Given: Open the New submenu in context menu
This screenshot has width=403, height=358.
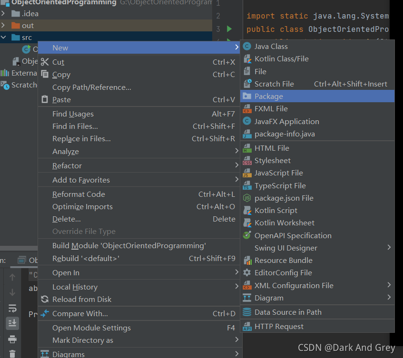Looking at the screenshot, I should tap(139, 48).
